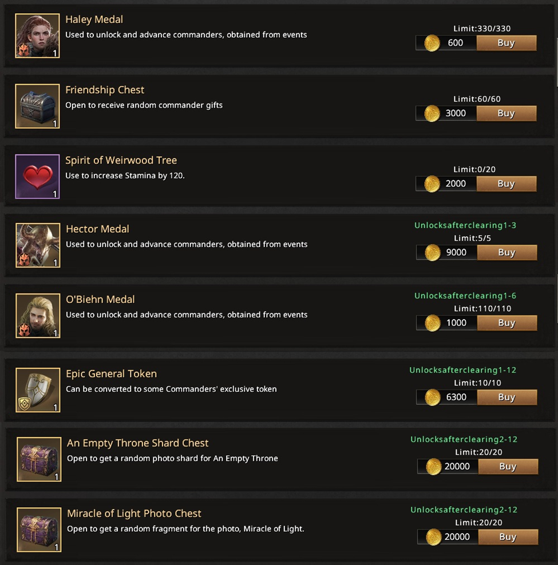
Task: Click the Haley Medal portrait icon
Action: [x=37, y=35]
